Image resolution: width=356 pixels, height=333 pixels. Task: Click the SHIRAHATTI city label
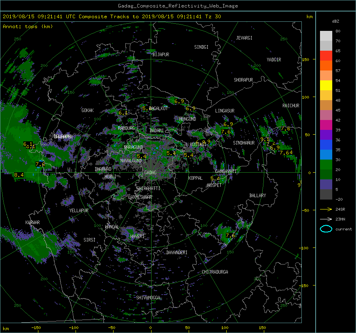[148, 188]
